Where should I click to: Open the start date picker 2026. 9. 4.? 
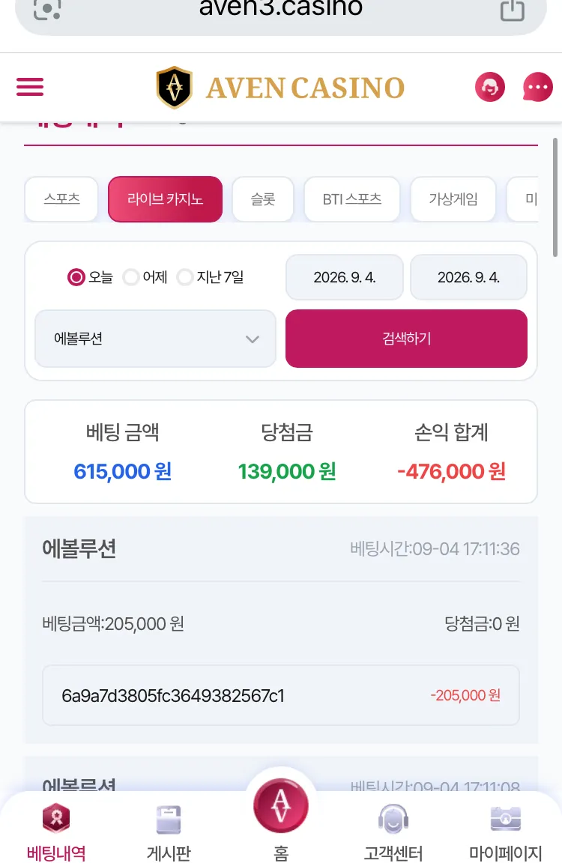pyautogui.click(x=345, y=277)
